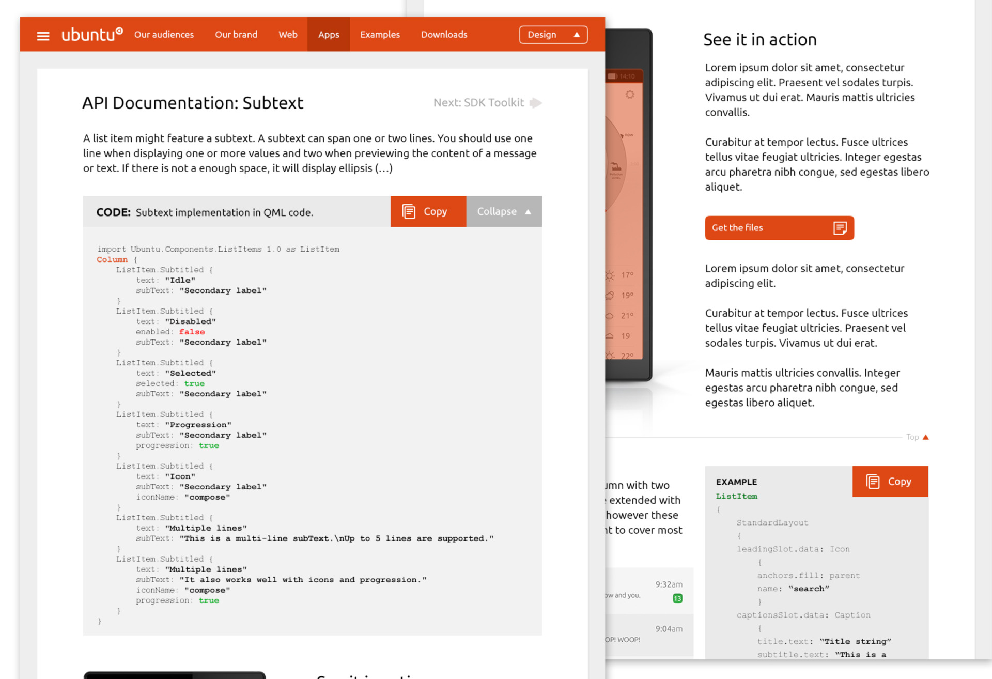Click 'leadingSlot.data: Icon' line
The width and height of the screenshot is (992, 679).
pos(793,549)
